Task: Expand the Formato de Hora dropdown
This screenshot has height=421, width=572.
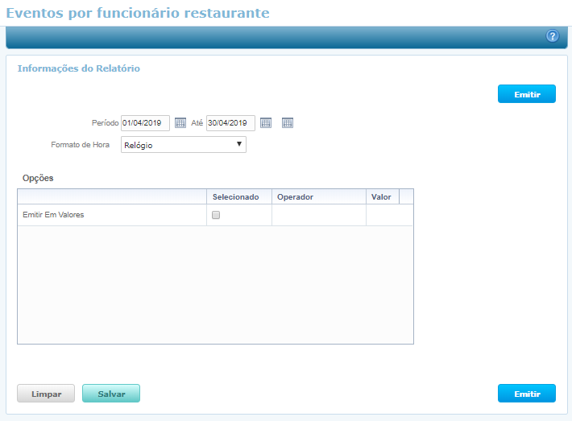Action: pos(184,145)
